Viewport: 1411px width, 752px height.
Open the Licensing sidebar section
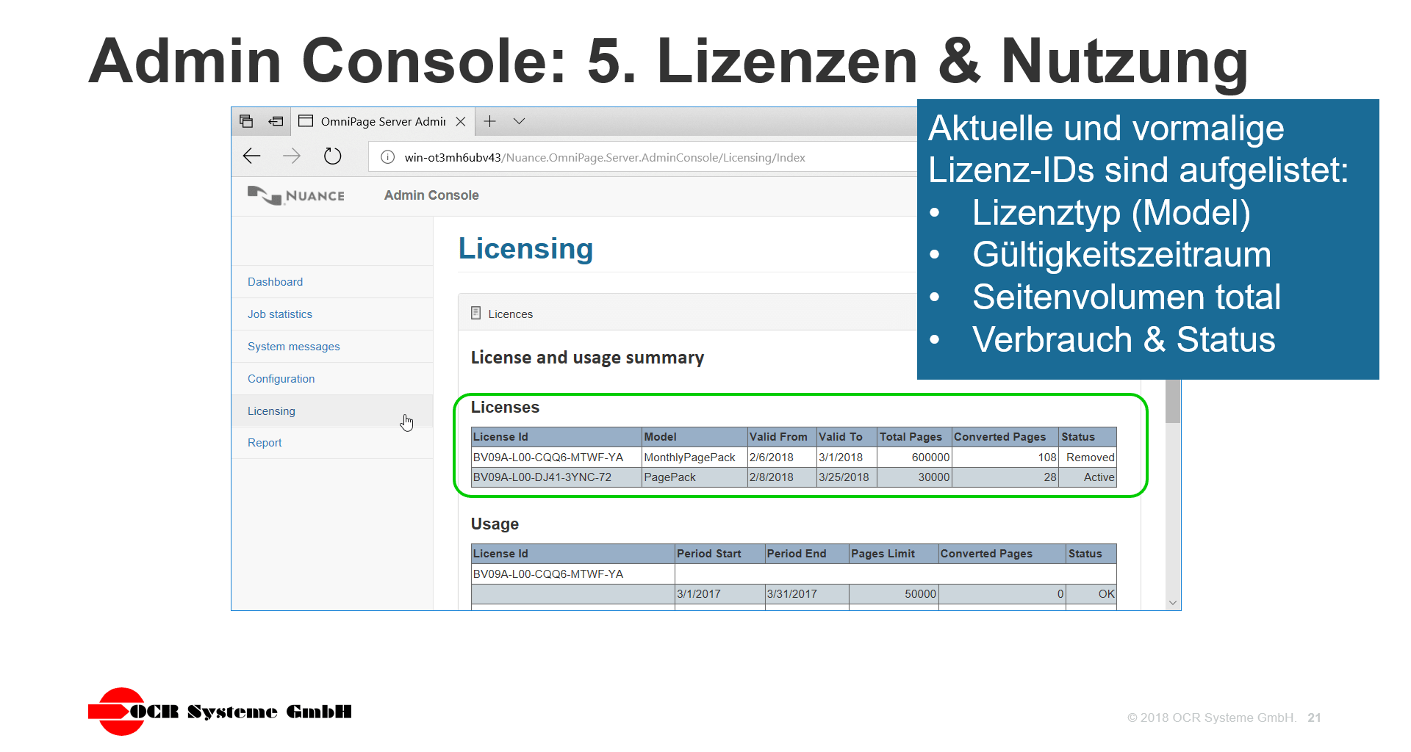coord(271,411)
